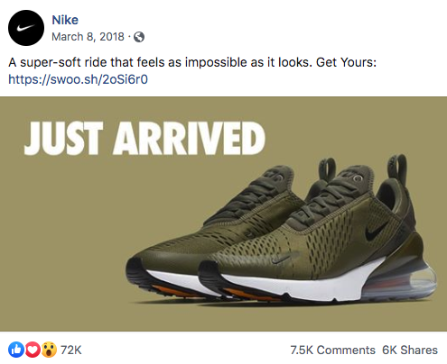Open the swoo.sh/2oSi6r0 link
This screenshot has width=447, height=364.
[78, 79]
